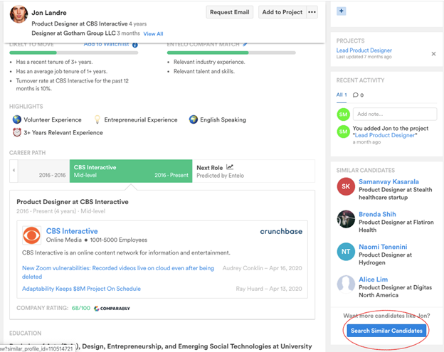Click the Entrepreneurial Experience lightbulb icon

tap(97, 119)
